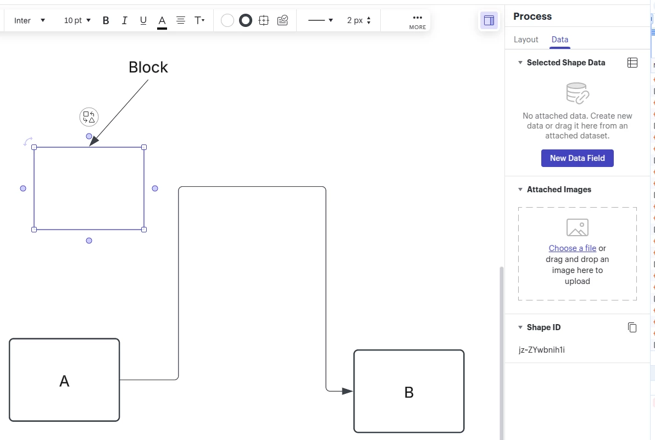
Task: Collapse the Selected Shape Data section
Action: coord(520,63)
